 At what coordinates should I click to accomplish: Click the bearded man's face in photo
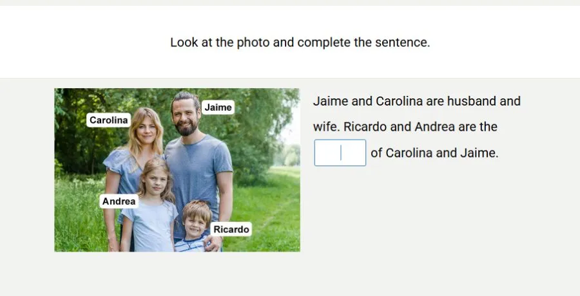click(x=186, y=116)
